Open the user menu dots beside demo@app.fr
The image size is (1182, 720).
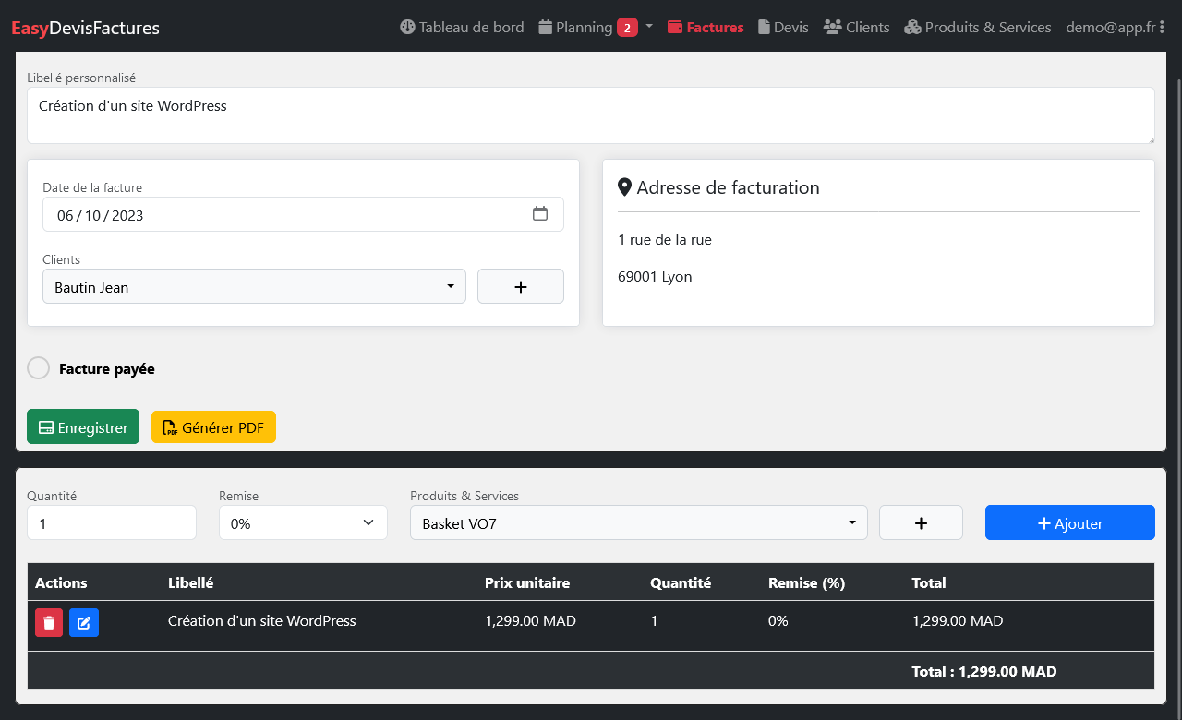1162,28
